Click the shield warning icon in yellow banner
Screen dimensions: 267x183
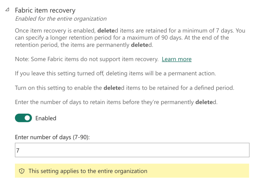(22, 171)
